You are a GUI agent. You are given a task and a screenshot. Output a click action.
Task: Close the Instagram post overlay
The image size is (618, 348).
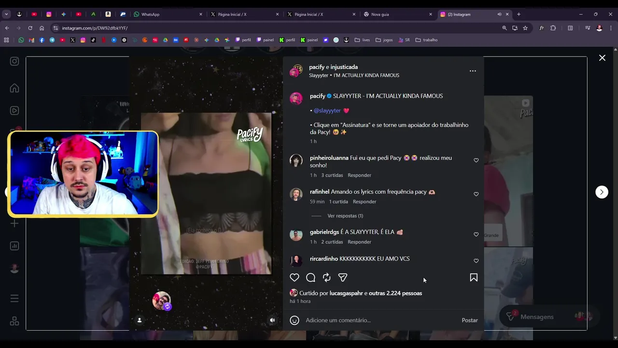tap(602, 58)
